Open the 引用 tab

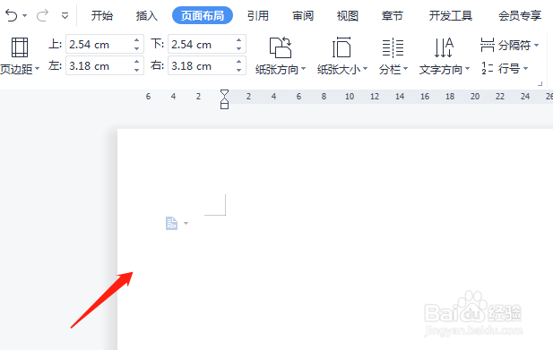(x=258, y=16)
